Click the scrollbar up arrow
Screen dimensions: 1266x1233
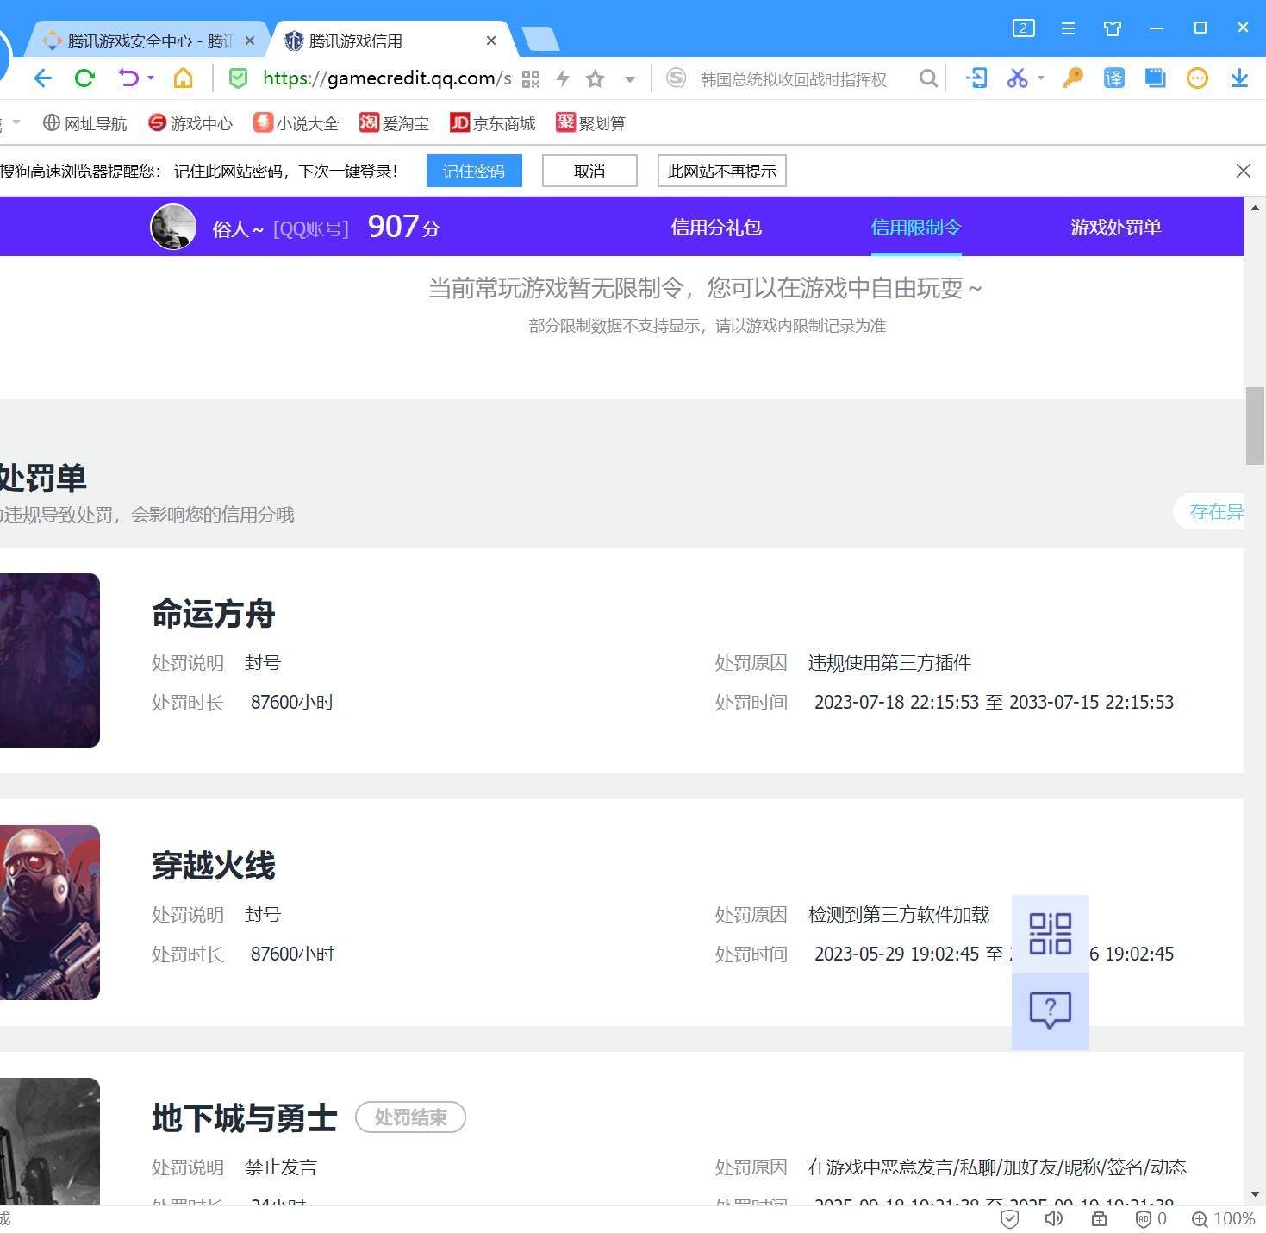click(1255, 208)
